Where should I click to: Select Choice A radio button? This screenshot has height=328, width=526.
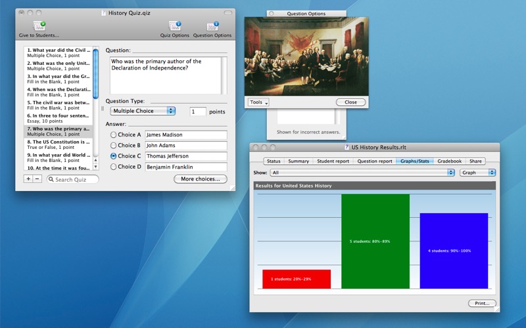[x=113, y=134]
